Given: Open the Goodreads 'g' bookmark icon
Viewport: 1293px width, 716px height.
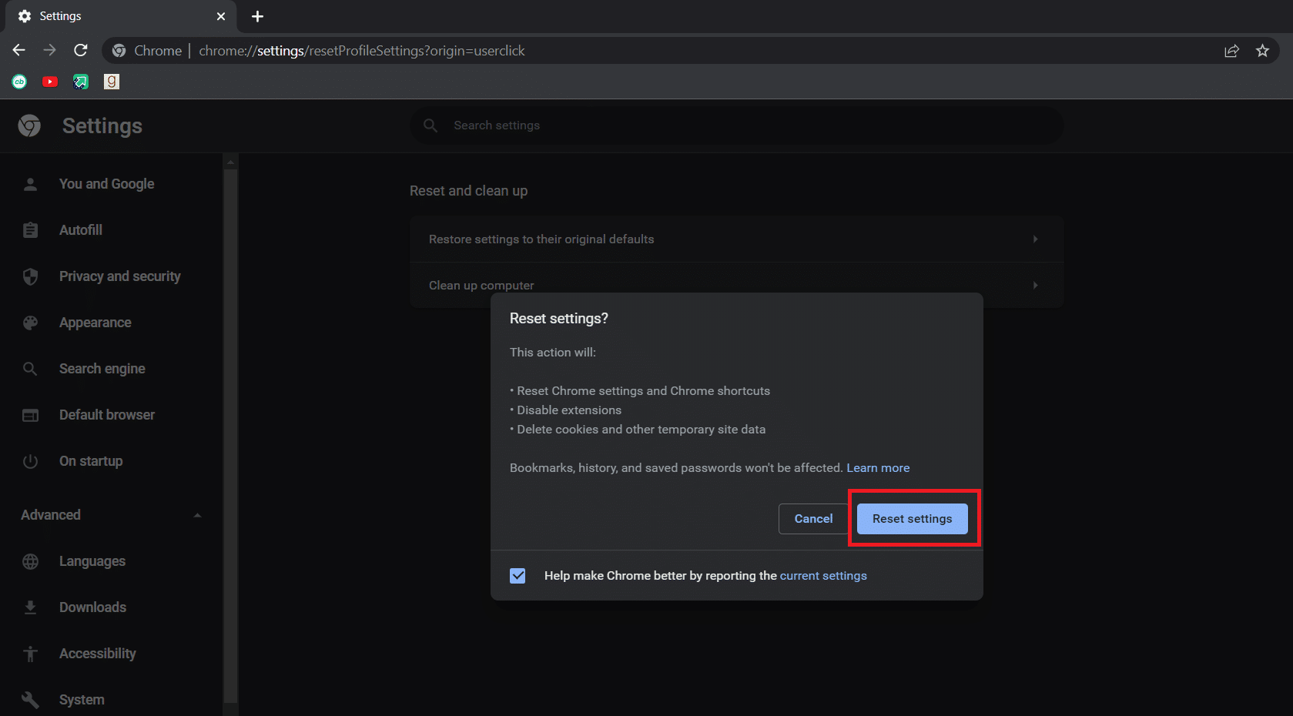Looking at the screenshot, I should [112, 82].
